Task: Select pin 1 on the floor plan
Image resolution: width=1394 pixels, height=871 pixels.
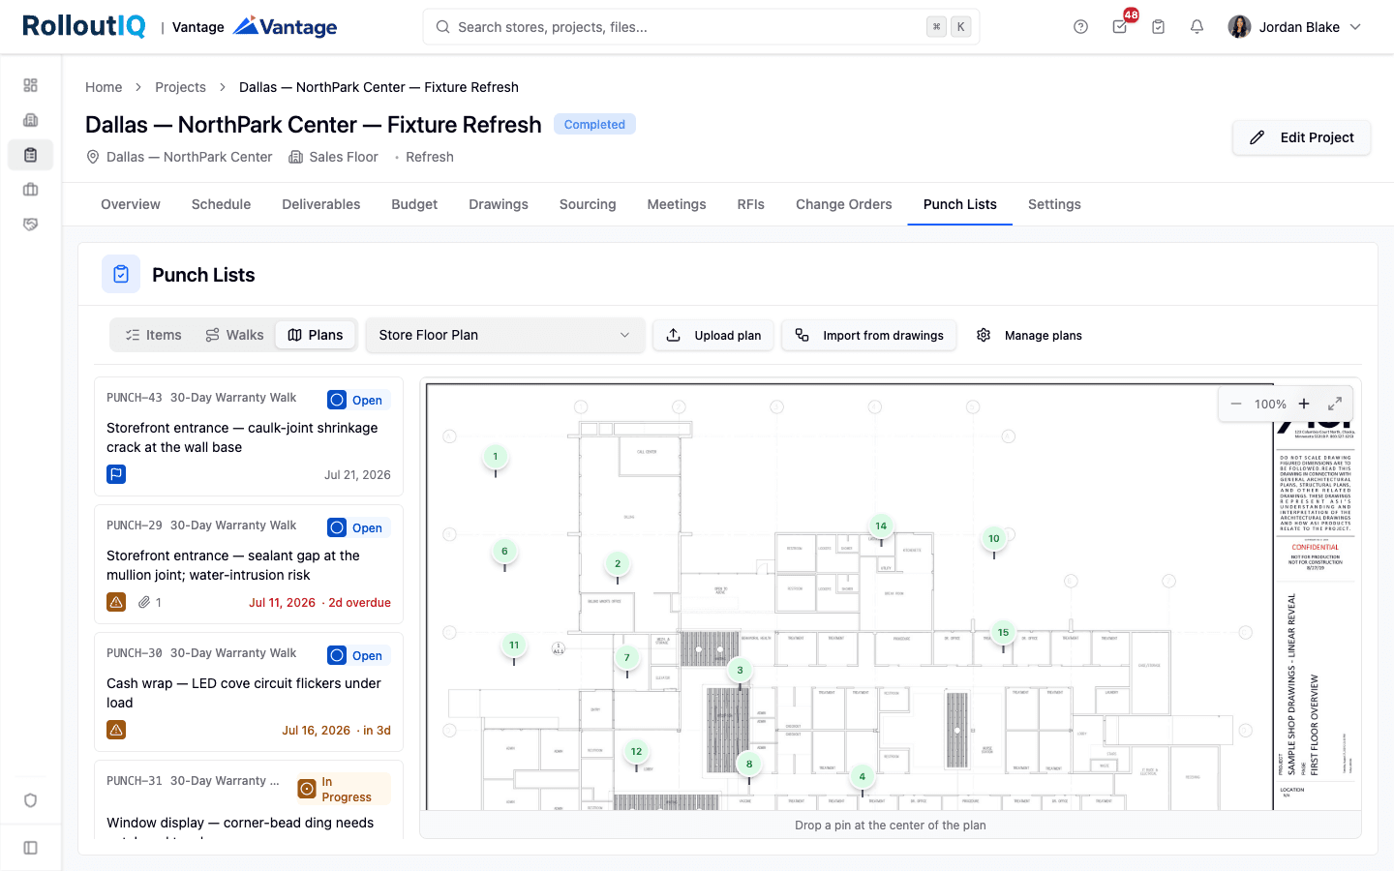Action: pos(496,457)
